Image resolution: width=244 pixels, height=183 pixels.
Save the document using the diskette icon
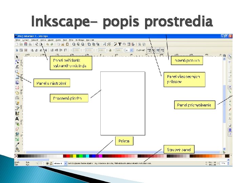pyautogui.click(x=26, y=44)
